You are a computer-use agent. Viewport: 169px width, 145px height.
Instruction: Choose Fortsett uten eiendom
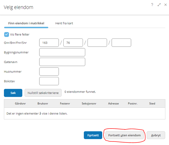[125, 135]
